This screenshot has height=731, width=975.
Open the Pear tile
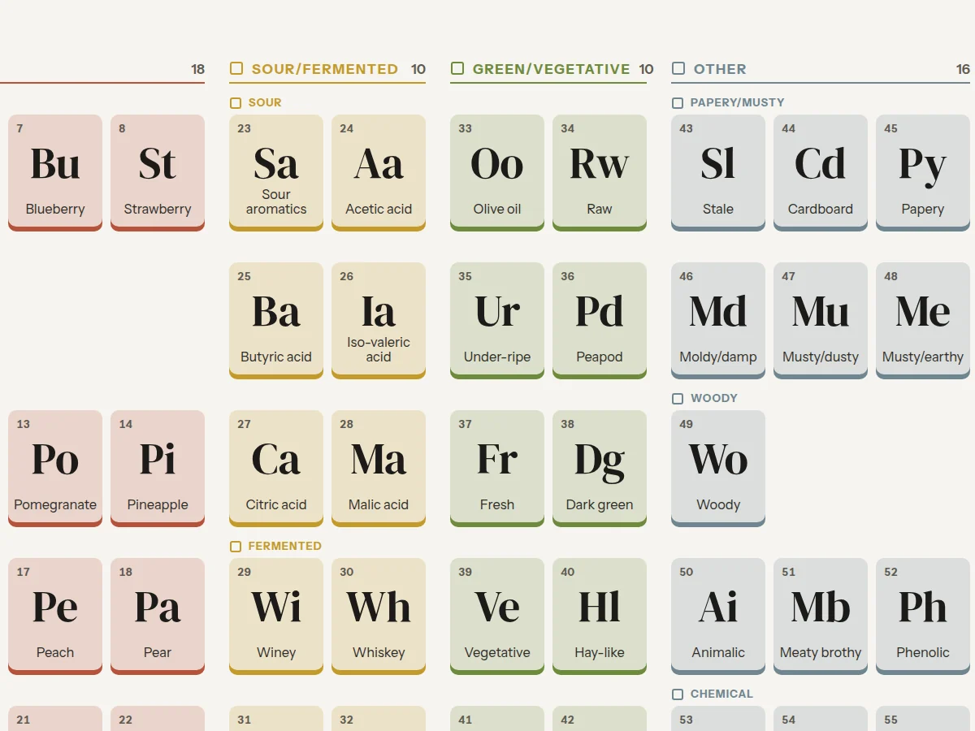[158, 616]
